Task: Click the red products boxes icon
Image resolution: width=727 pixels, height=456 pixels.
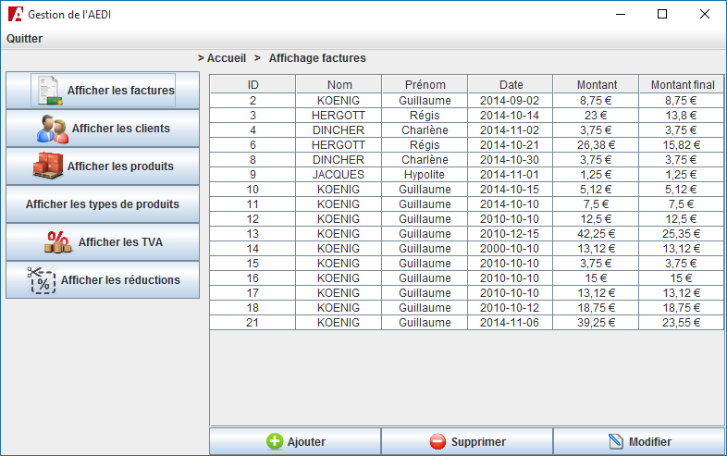Action: (x=48, y=166)
